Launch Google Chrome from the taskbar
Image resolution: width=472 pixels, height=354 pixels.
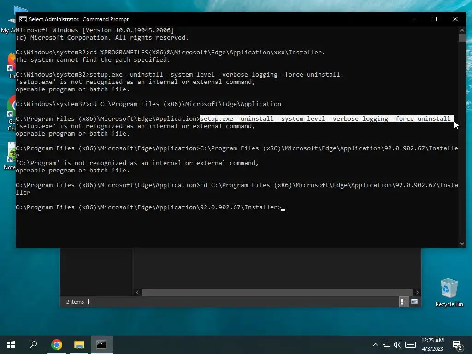coord(57,345)
